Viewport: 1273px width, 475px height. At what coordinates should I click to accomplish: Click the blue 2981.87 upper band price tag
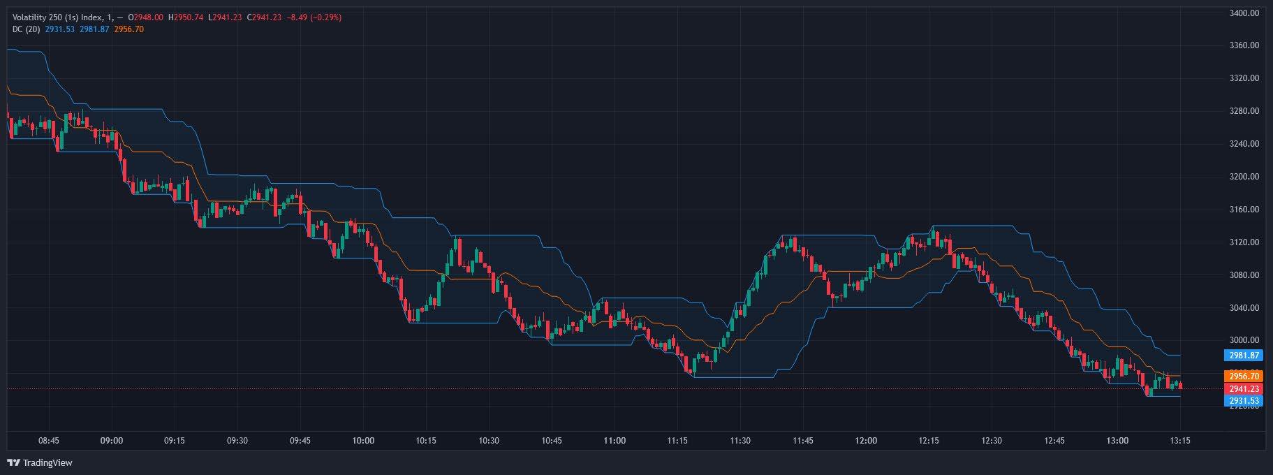(x=1243, y=355)
